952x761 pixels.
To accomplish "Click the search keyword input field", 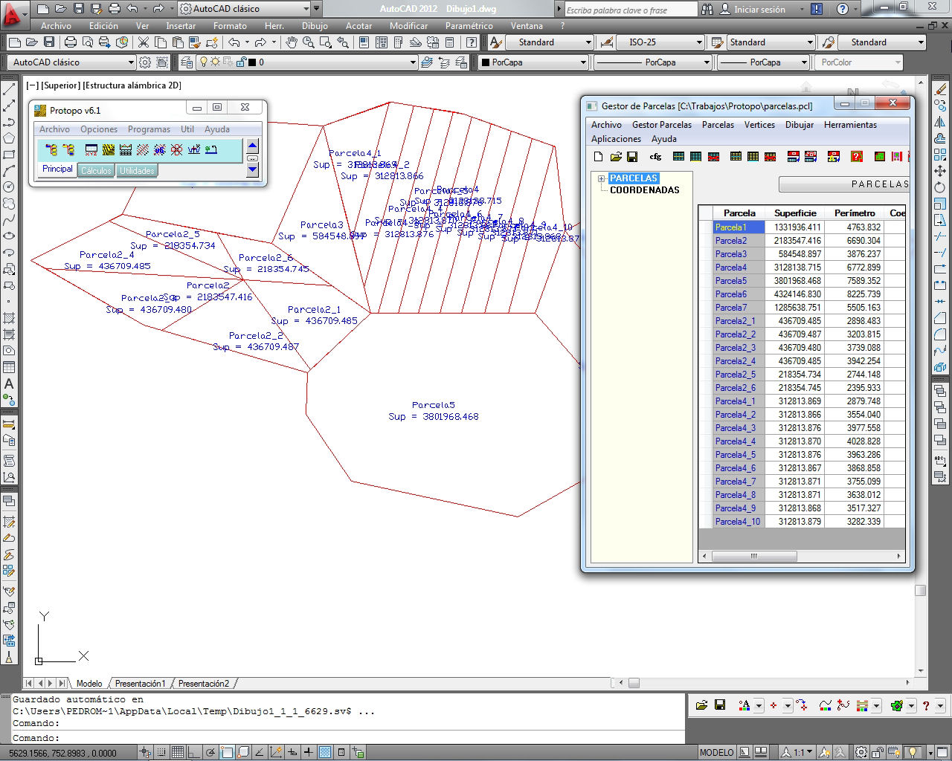I will [x=631, y=10].
